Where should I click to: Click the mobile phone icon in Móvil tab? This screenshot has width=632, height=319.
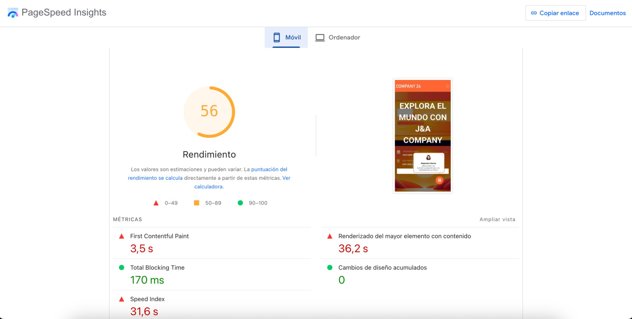pos(276,38)
